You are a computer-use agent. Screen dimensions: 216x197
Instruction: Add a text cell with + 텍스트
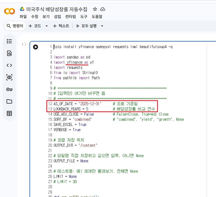pyautogui.click(x=61, y=26)
